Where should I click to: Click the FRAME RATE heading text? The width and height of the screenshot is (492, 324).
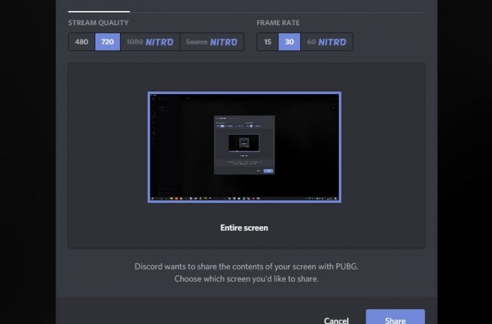coord(278,23)
